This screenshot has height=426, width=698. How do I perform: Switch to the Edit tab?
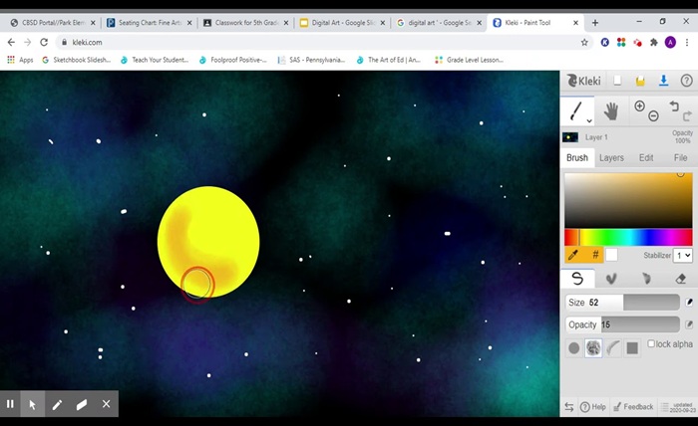click(646, 157)
